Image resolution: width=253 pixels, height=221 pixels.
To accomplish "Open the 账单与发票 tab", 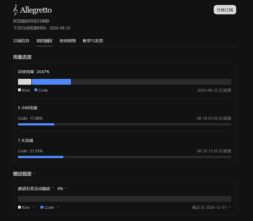I will click(93, 41).
